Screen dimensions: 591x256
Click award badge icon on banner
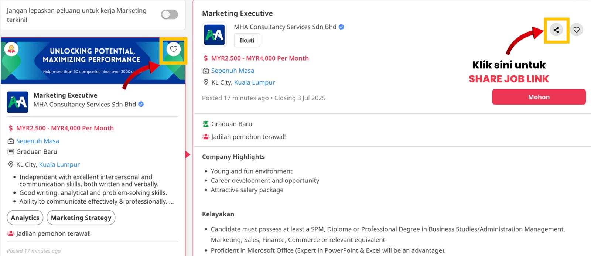point(11,49)
